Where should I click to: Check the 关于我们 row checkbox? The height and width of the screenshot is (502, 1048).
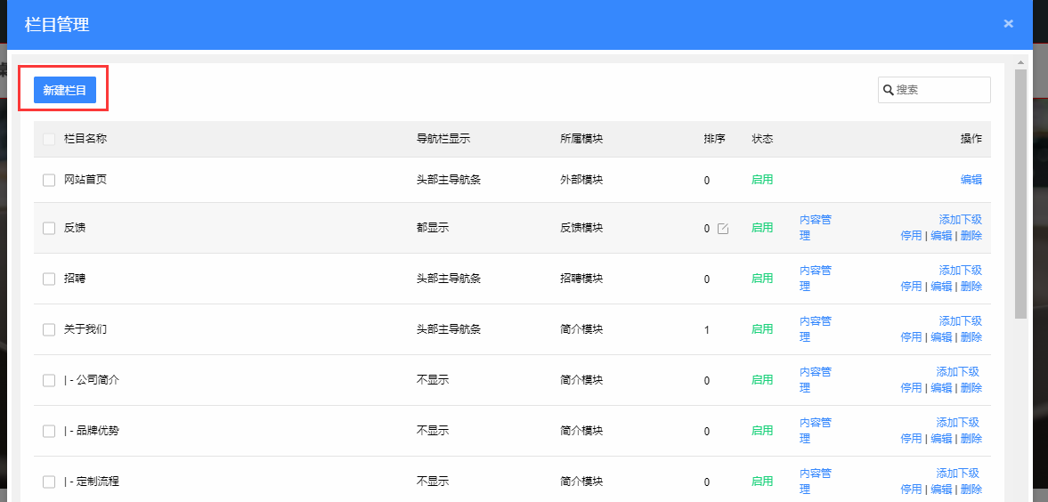point(49,329)
